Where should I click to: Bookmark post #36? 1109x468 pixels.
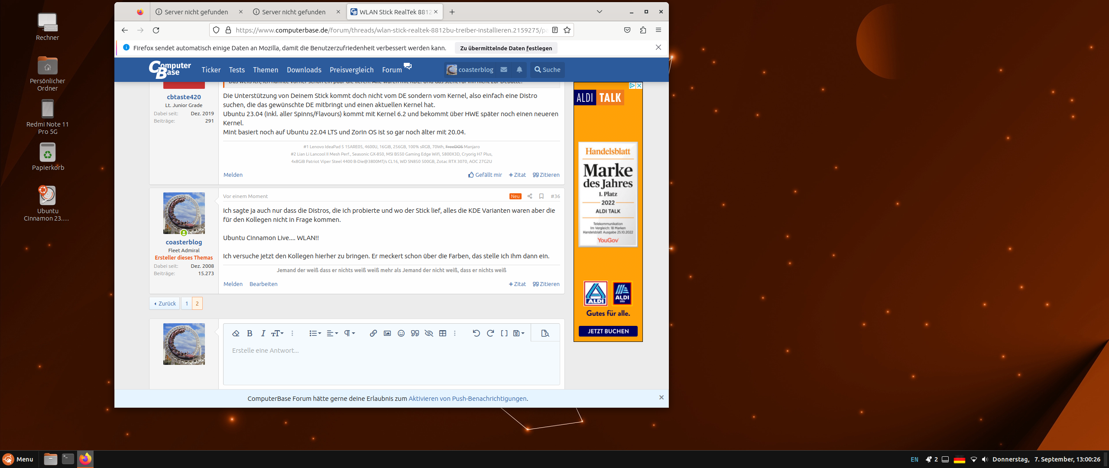(x=541, y=196)
